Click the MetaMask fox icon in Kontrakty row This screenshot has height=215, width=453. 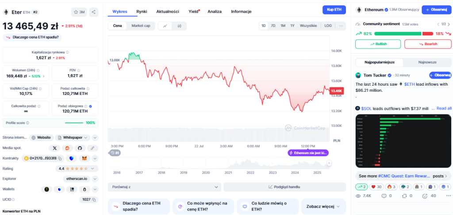pos(84,158)
